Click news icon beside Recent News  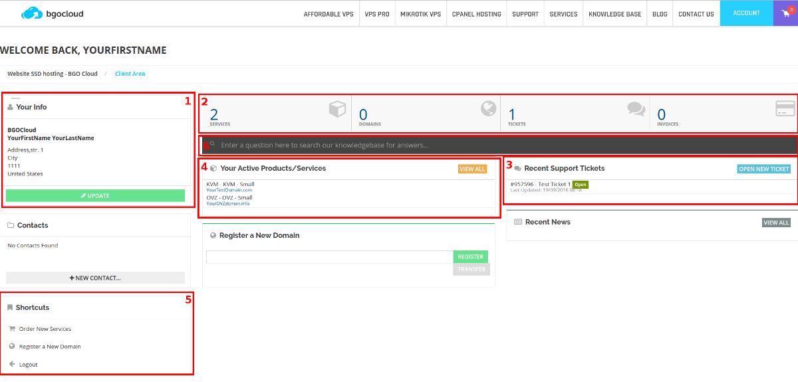519,222
